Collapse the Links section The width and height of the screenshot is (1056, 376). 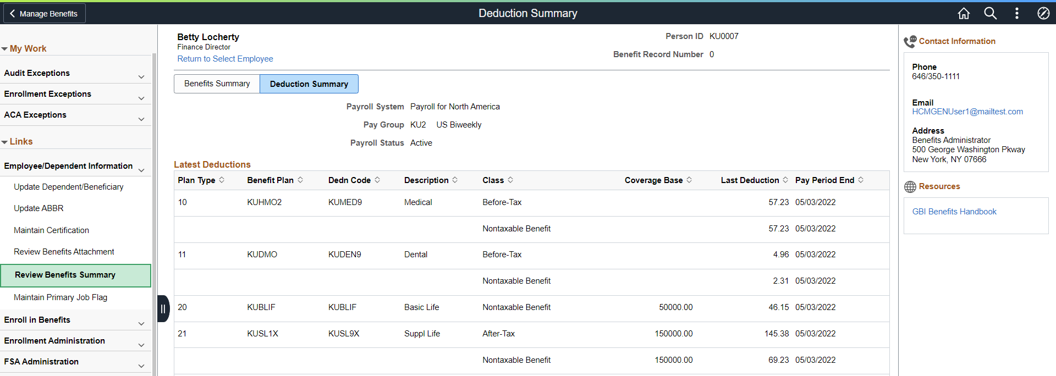pos(4,142)
